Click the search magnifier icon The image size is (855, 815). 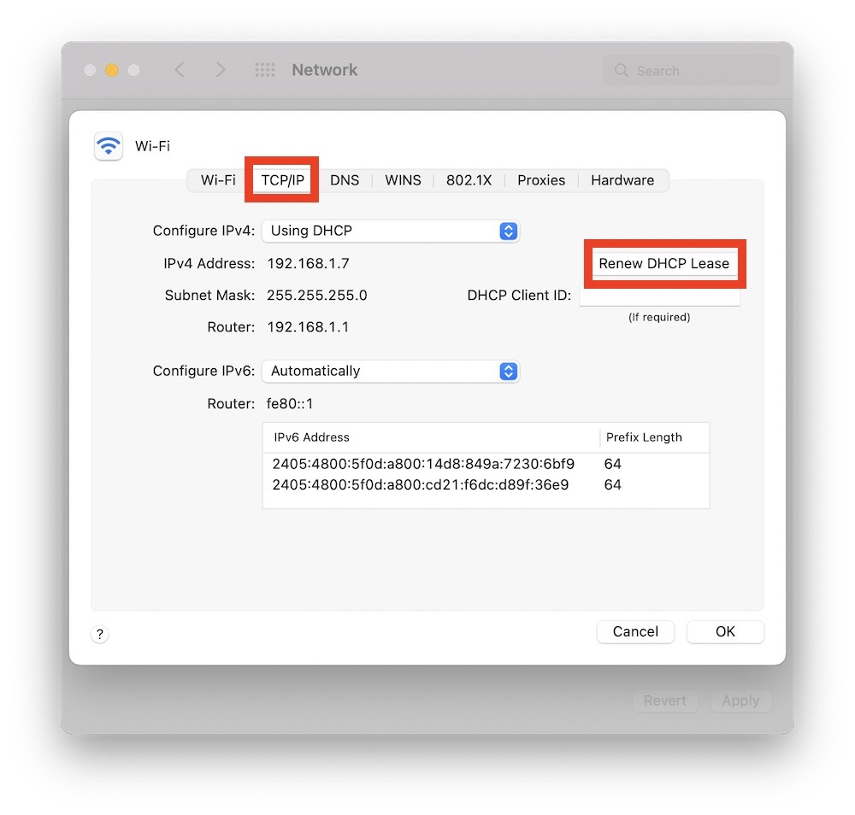(x=621, y=70)
